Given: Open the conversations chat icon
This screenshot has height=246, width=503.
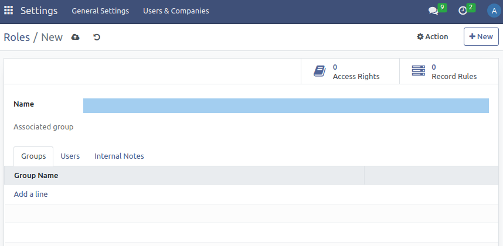Looking at the screenshot, I should (x=433, y=11).
